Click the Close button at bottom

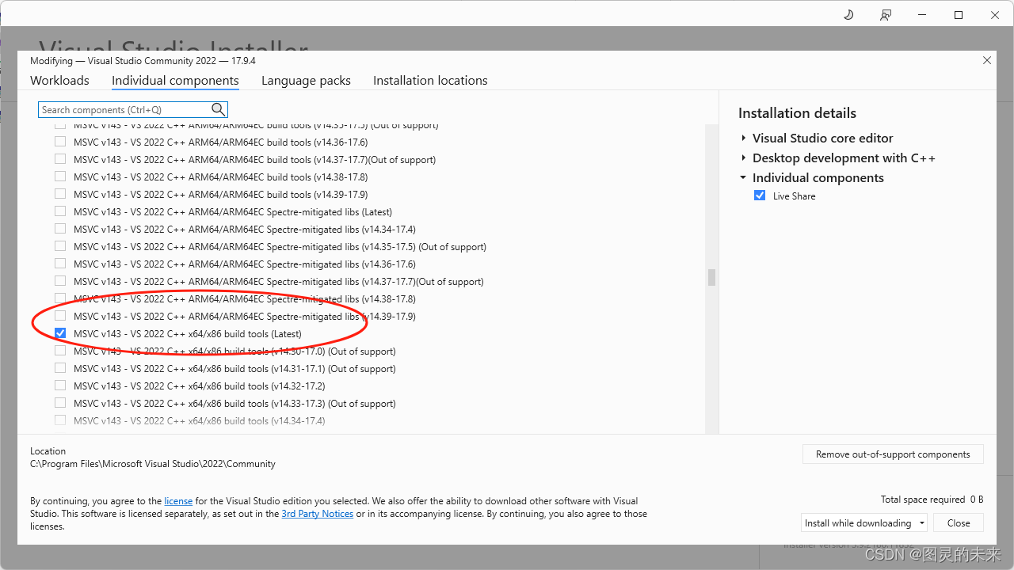[x=959, y=523]
